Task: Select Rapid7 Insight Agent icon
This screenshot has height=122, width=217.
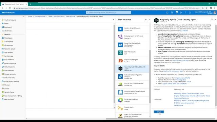Action: 120,61
